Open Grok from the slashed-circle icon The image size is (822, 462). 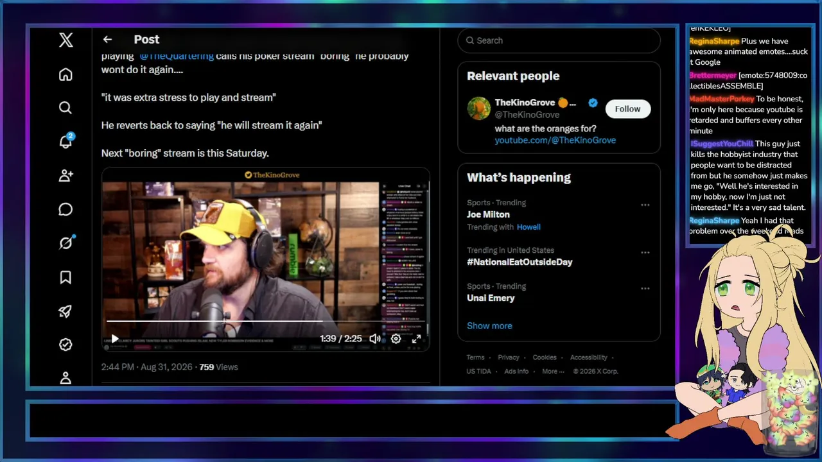pyautogui.click(x=66, y=243)
